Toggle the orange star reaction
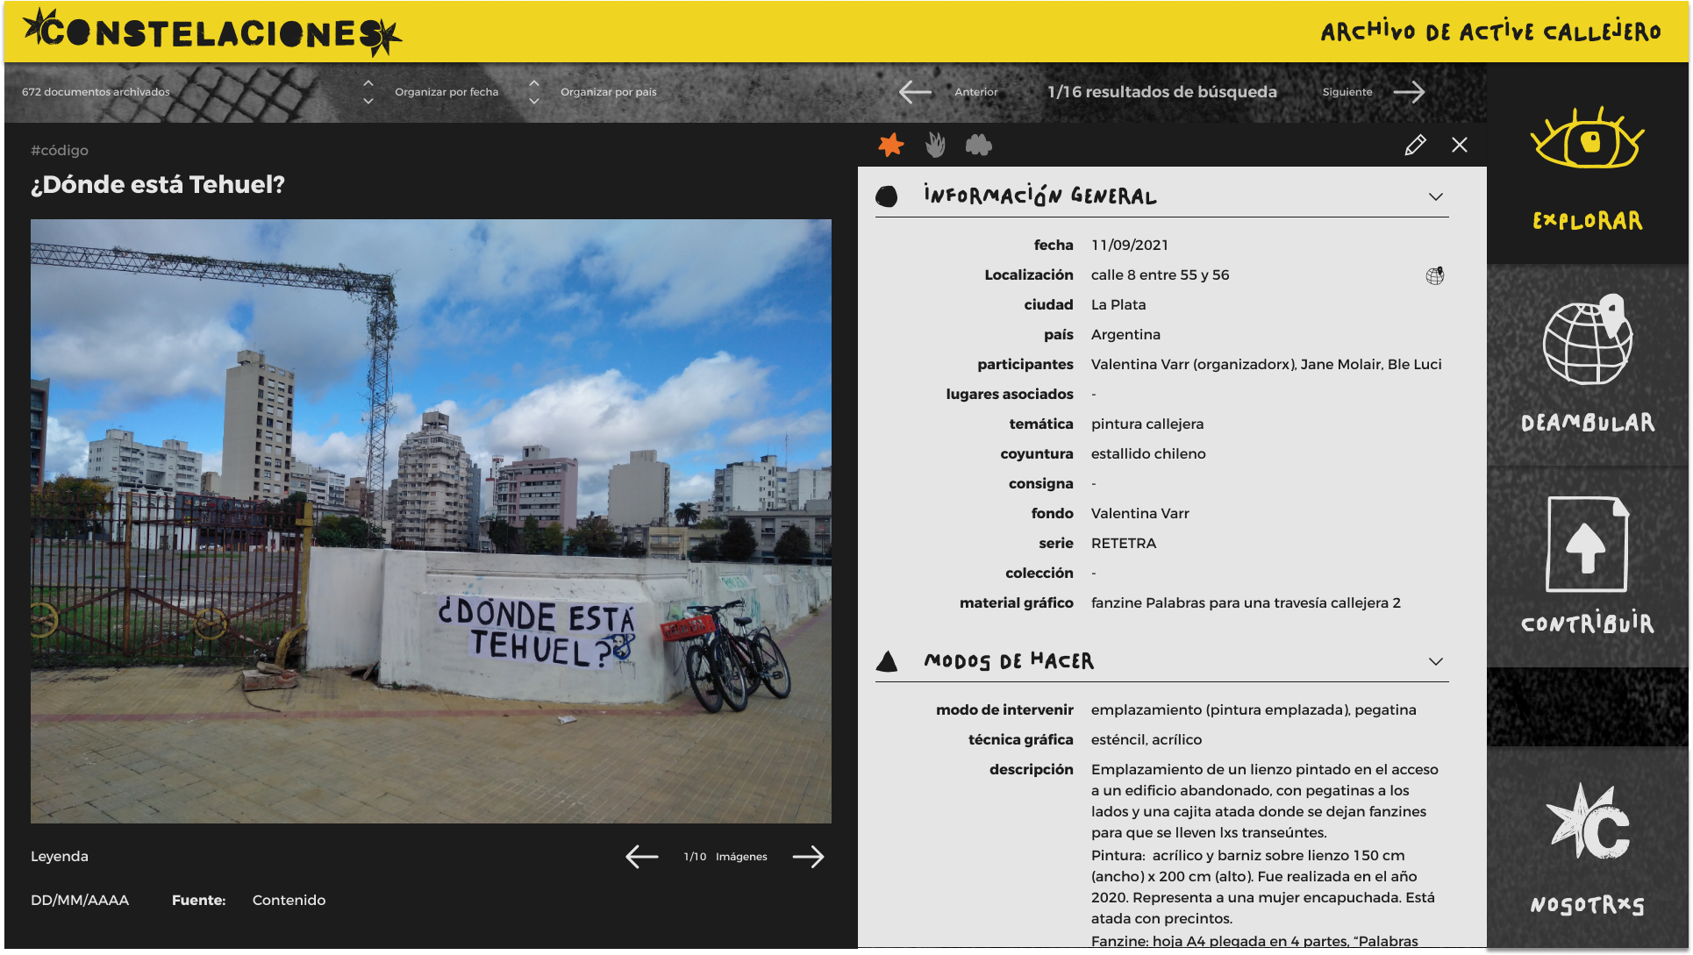The image size is (1693, 955). [x=891, y=146]
